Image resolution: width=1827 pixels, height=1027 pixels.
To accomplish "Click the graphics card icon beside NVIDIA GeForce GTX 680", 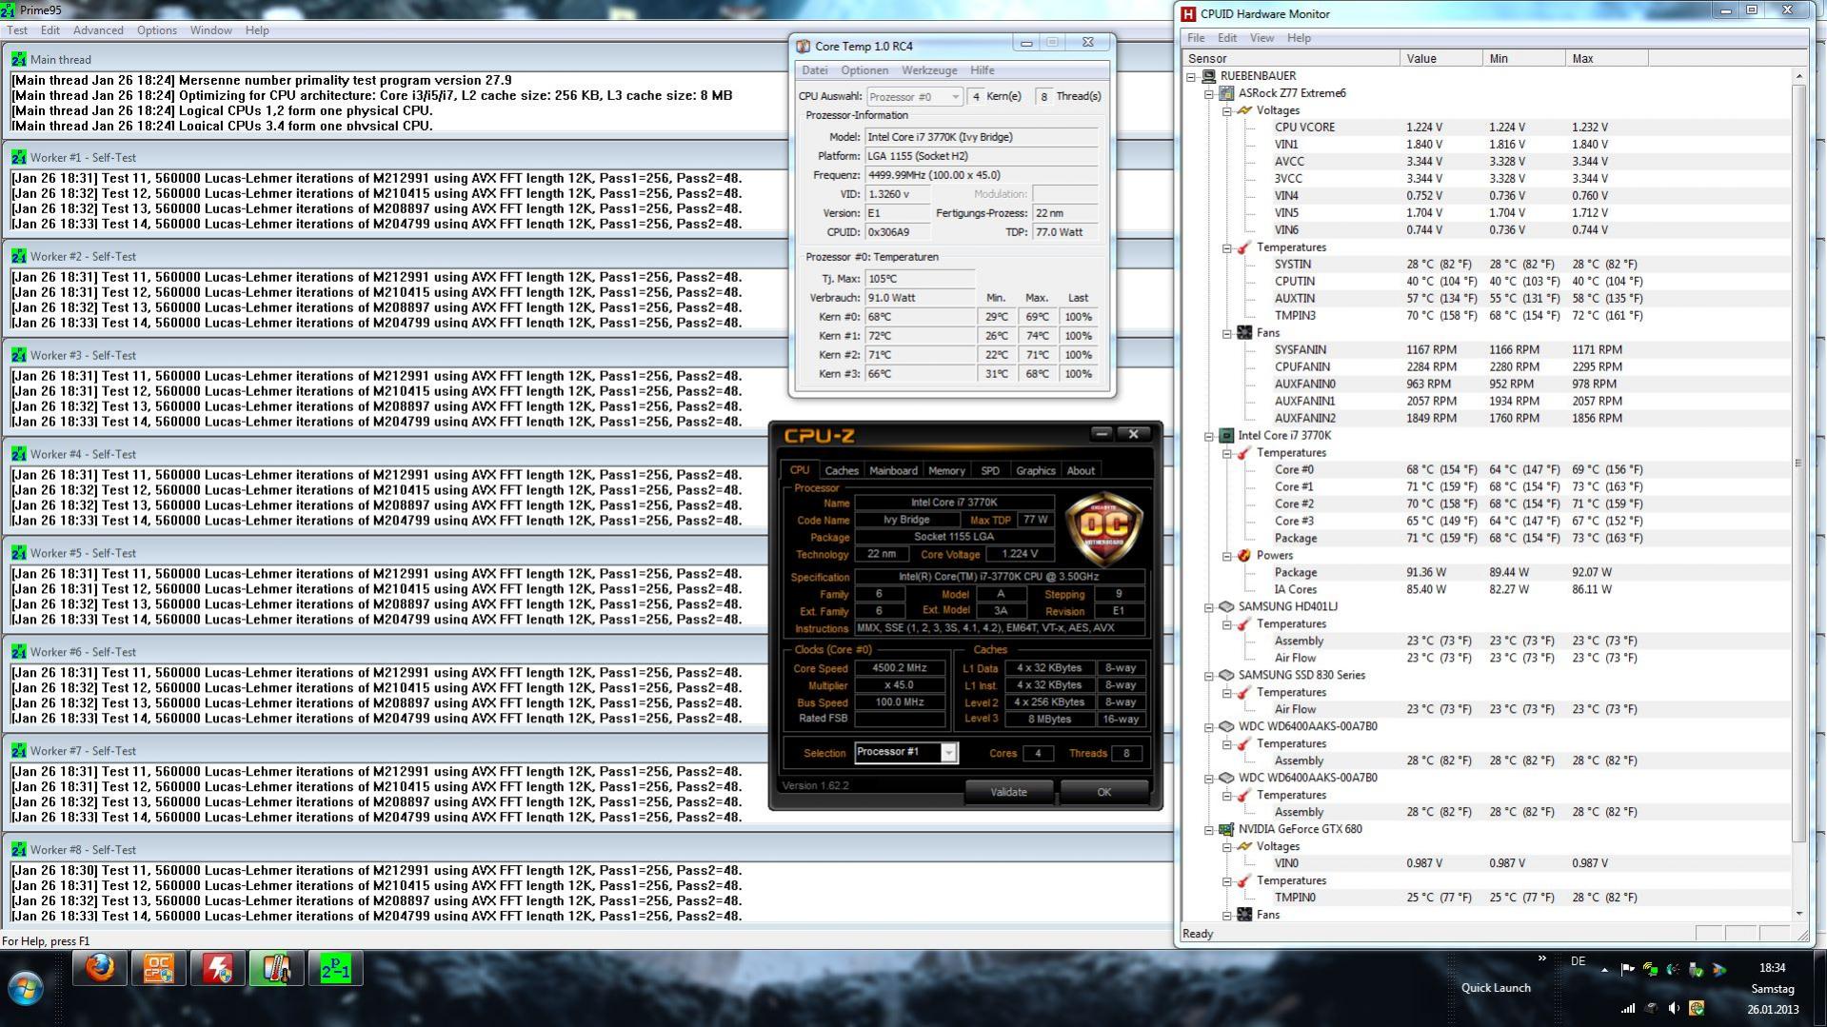I will (x=1226, y=829).
